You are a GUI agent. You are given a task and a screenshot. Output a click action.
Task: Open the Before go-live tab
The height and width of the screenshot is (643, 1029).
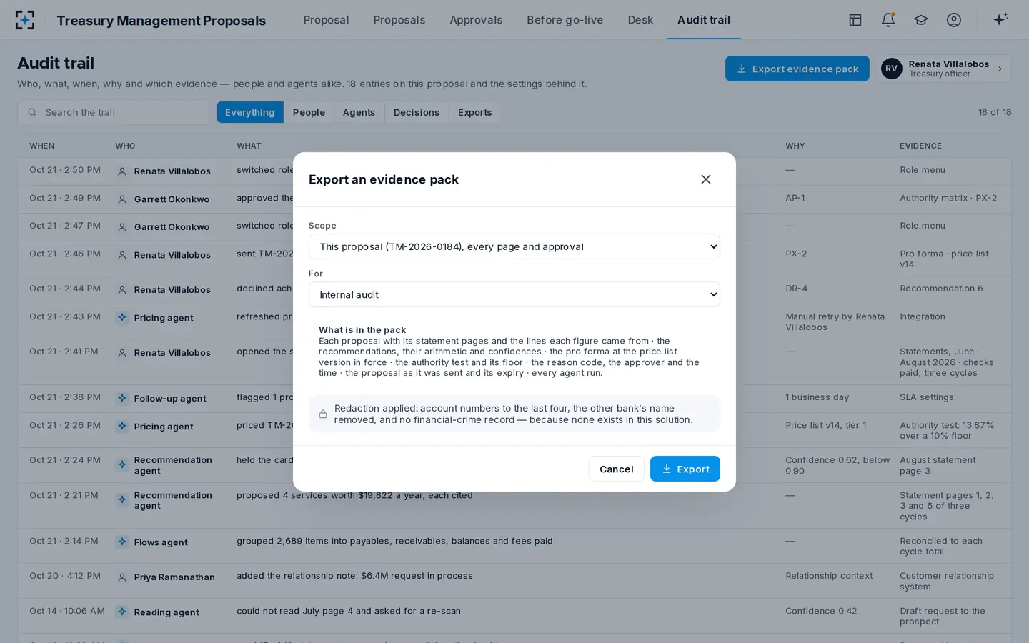point(565,20)
